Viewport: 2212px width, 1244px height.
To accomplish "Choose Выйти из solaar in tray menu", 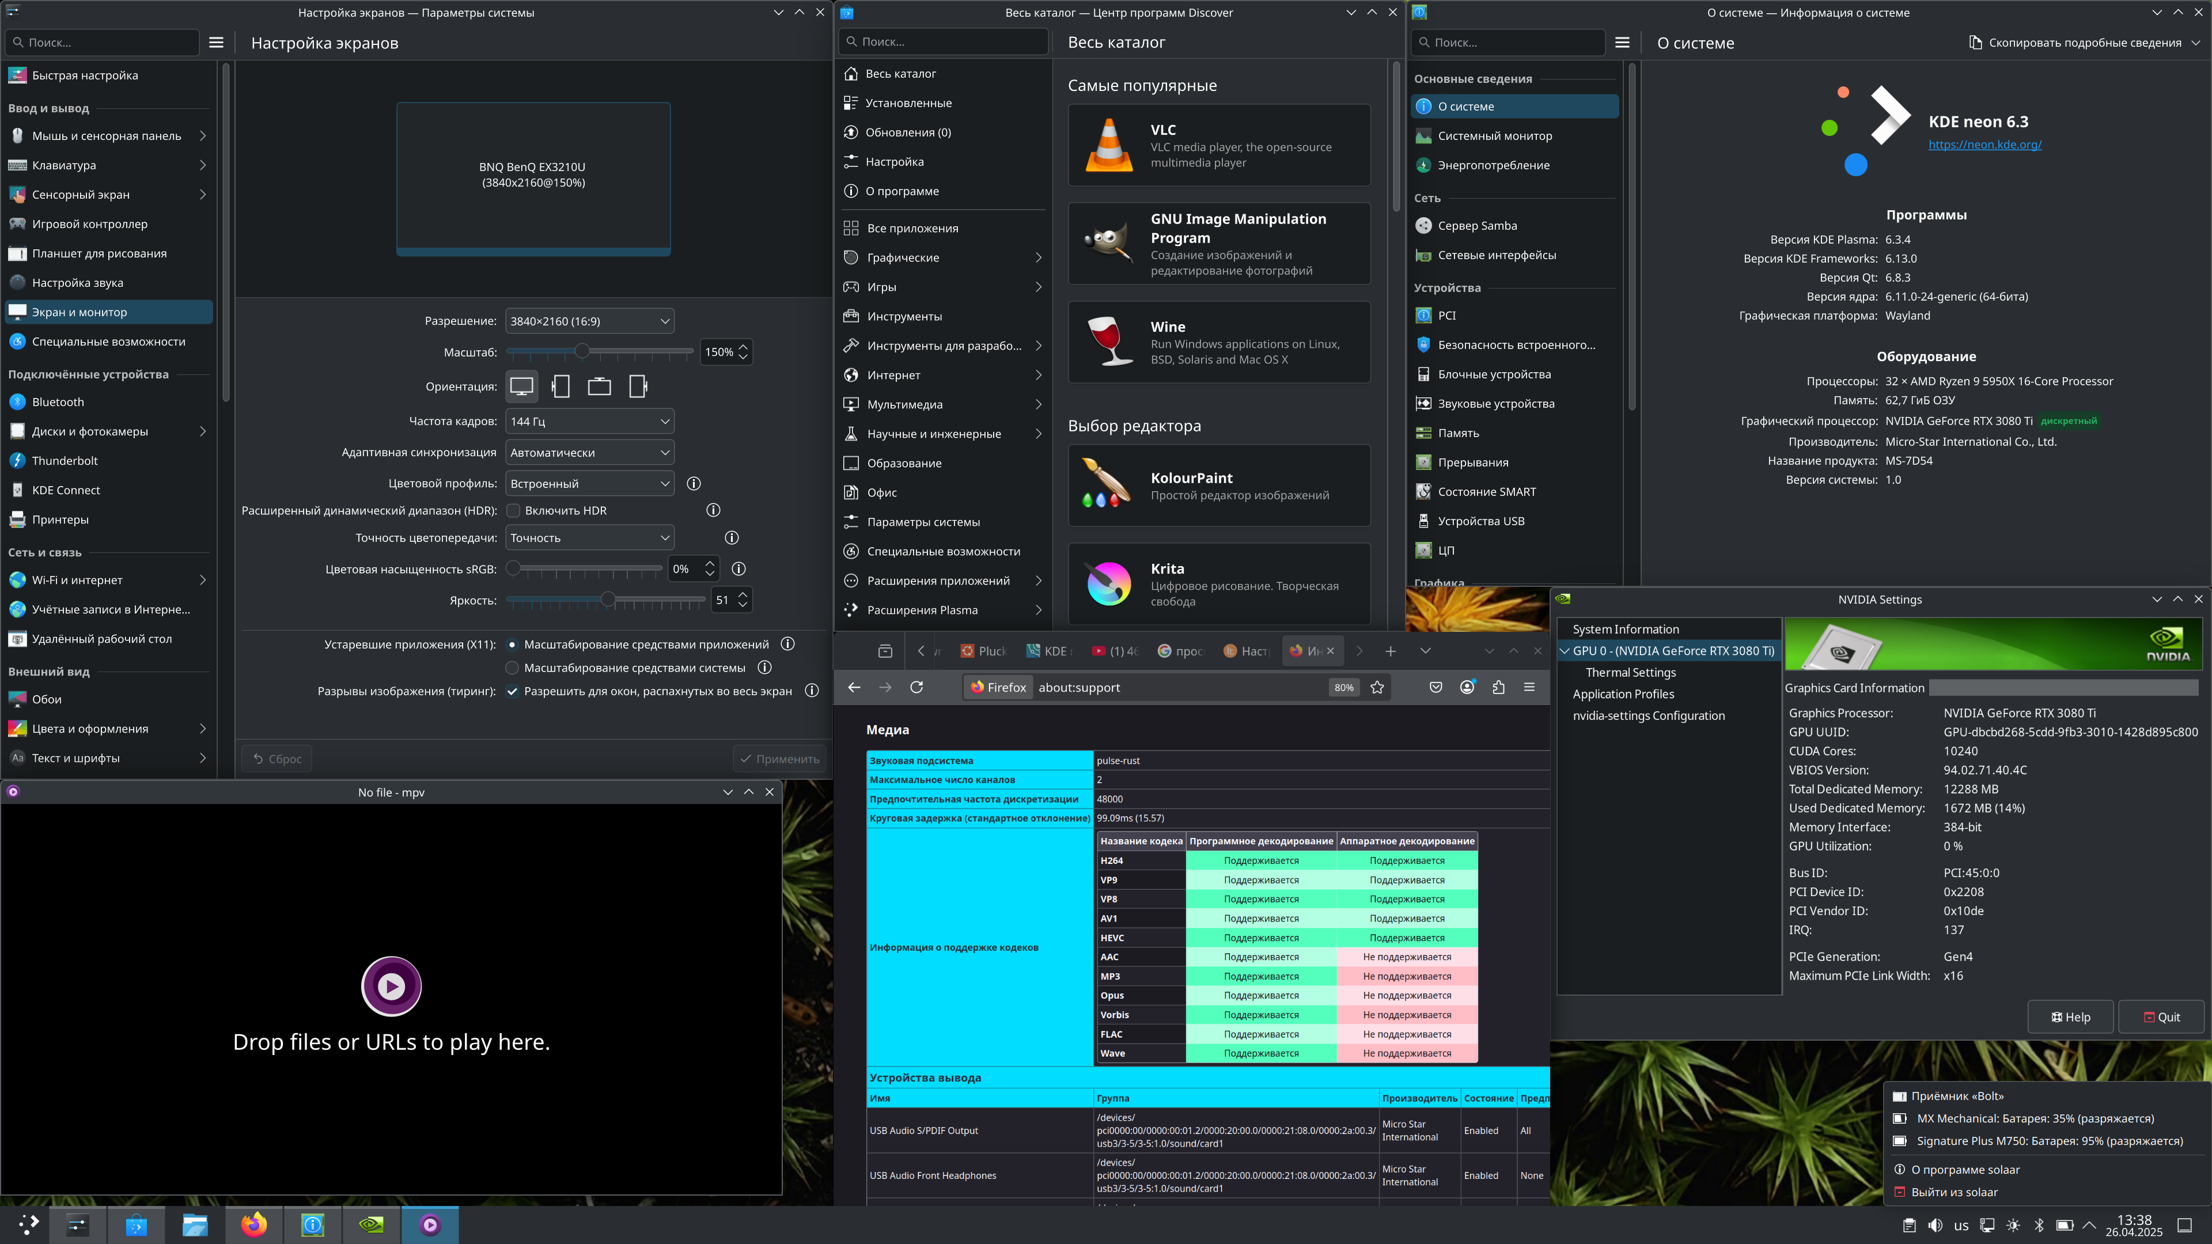I will (x=1953, y=1192).
